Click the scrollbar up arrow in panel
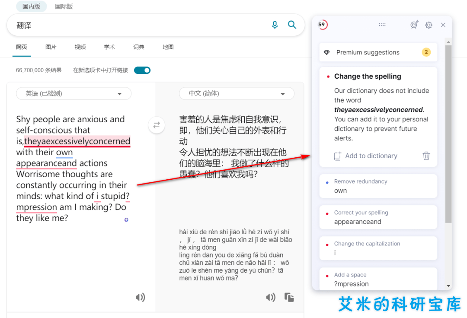This screenshot has width=467, height=318. click(448, 41)
